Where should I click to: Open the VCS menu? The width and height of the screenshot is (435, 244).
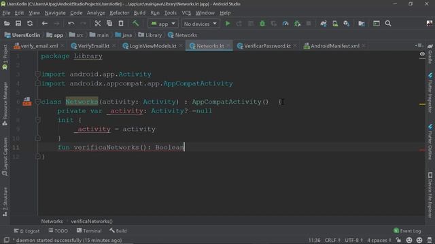coord(186,13)
